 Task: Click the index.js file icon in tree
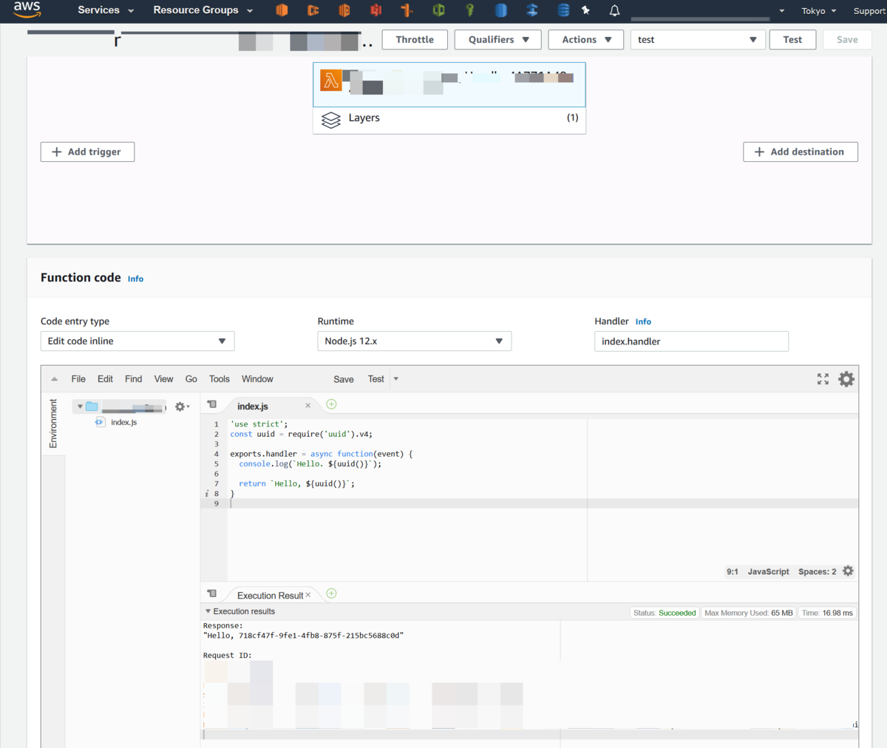[x=100, y=422]
